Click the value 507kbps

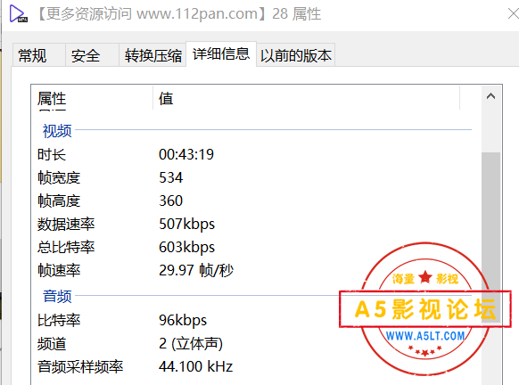187,225
